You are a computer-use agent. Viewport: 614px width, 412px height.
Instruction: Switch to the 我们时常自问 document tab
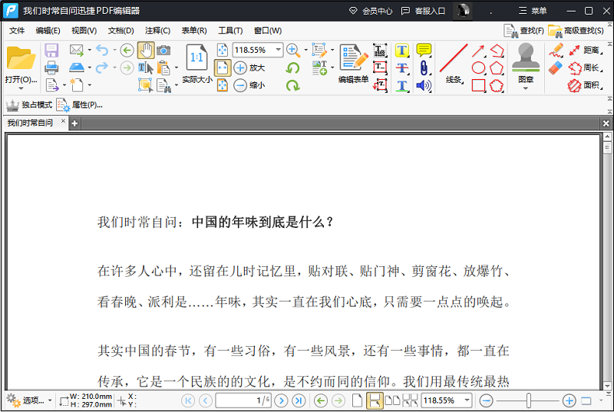tap(30, 123)
